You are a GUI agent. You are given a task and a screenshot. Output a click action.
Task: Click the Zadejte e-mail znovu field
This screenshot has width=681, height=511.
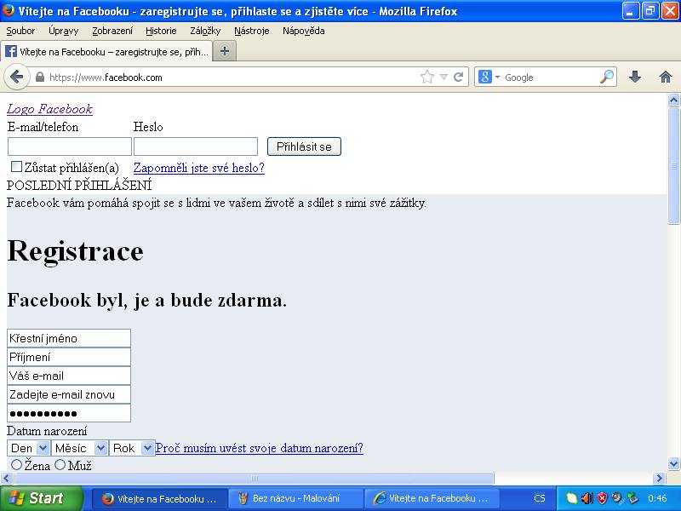69,394
